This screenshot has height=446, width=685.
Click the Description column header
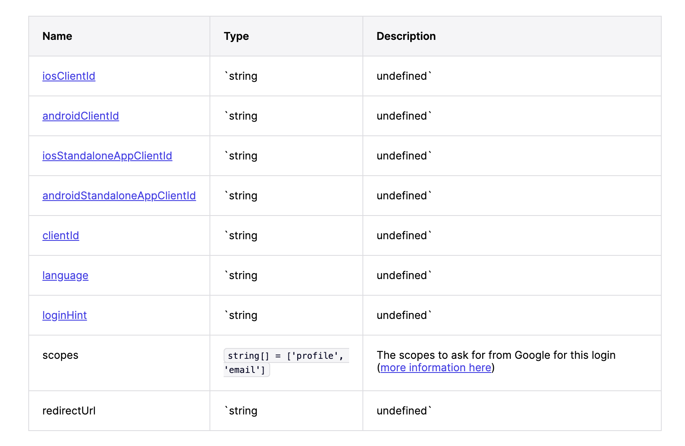pos(406,36)
